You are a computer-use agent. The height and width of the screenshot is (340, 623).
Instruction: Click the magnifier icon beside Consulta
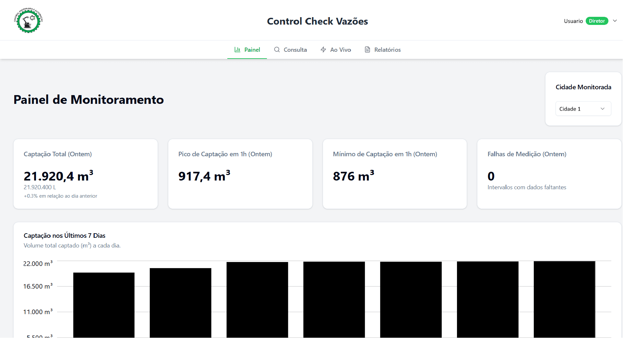point(277,49)
